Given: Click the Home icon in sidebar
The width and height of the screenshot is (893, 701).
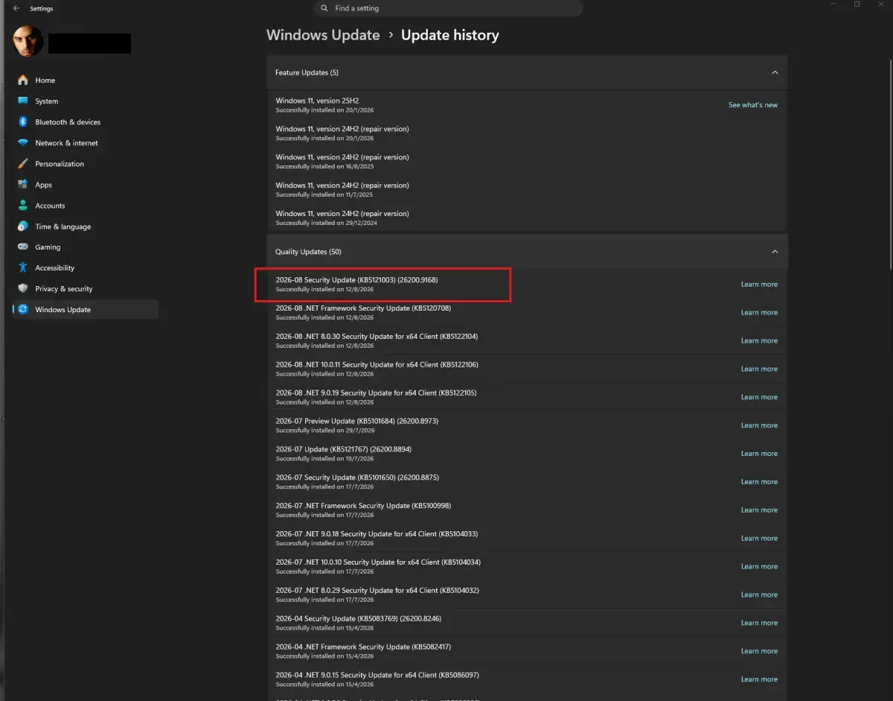Looking at the screenshot, I should (x=23, y=80).
